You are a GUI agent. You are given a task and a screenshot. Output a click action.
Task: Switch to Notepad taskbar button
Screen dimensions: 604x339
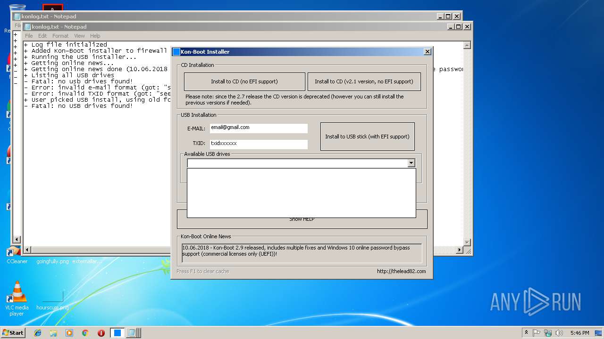133,333
